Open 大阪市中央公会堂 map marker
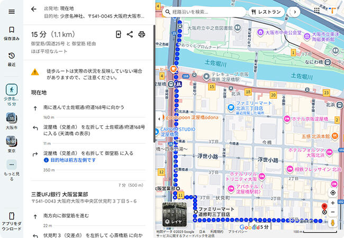344x238 pixels. click(x=260, y=32)
